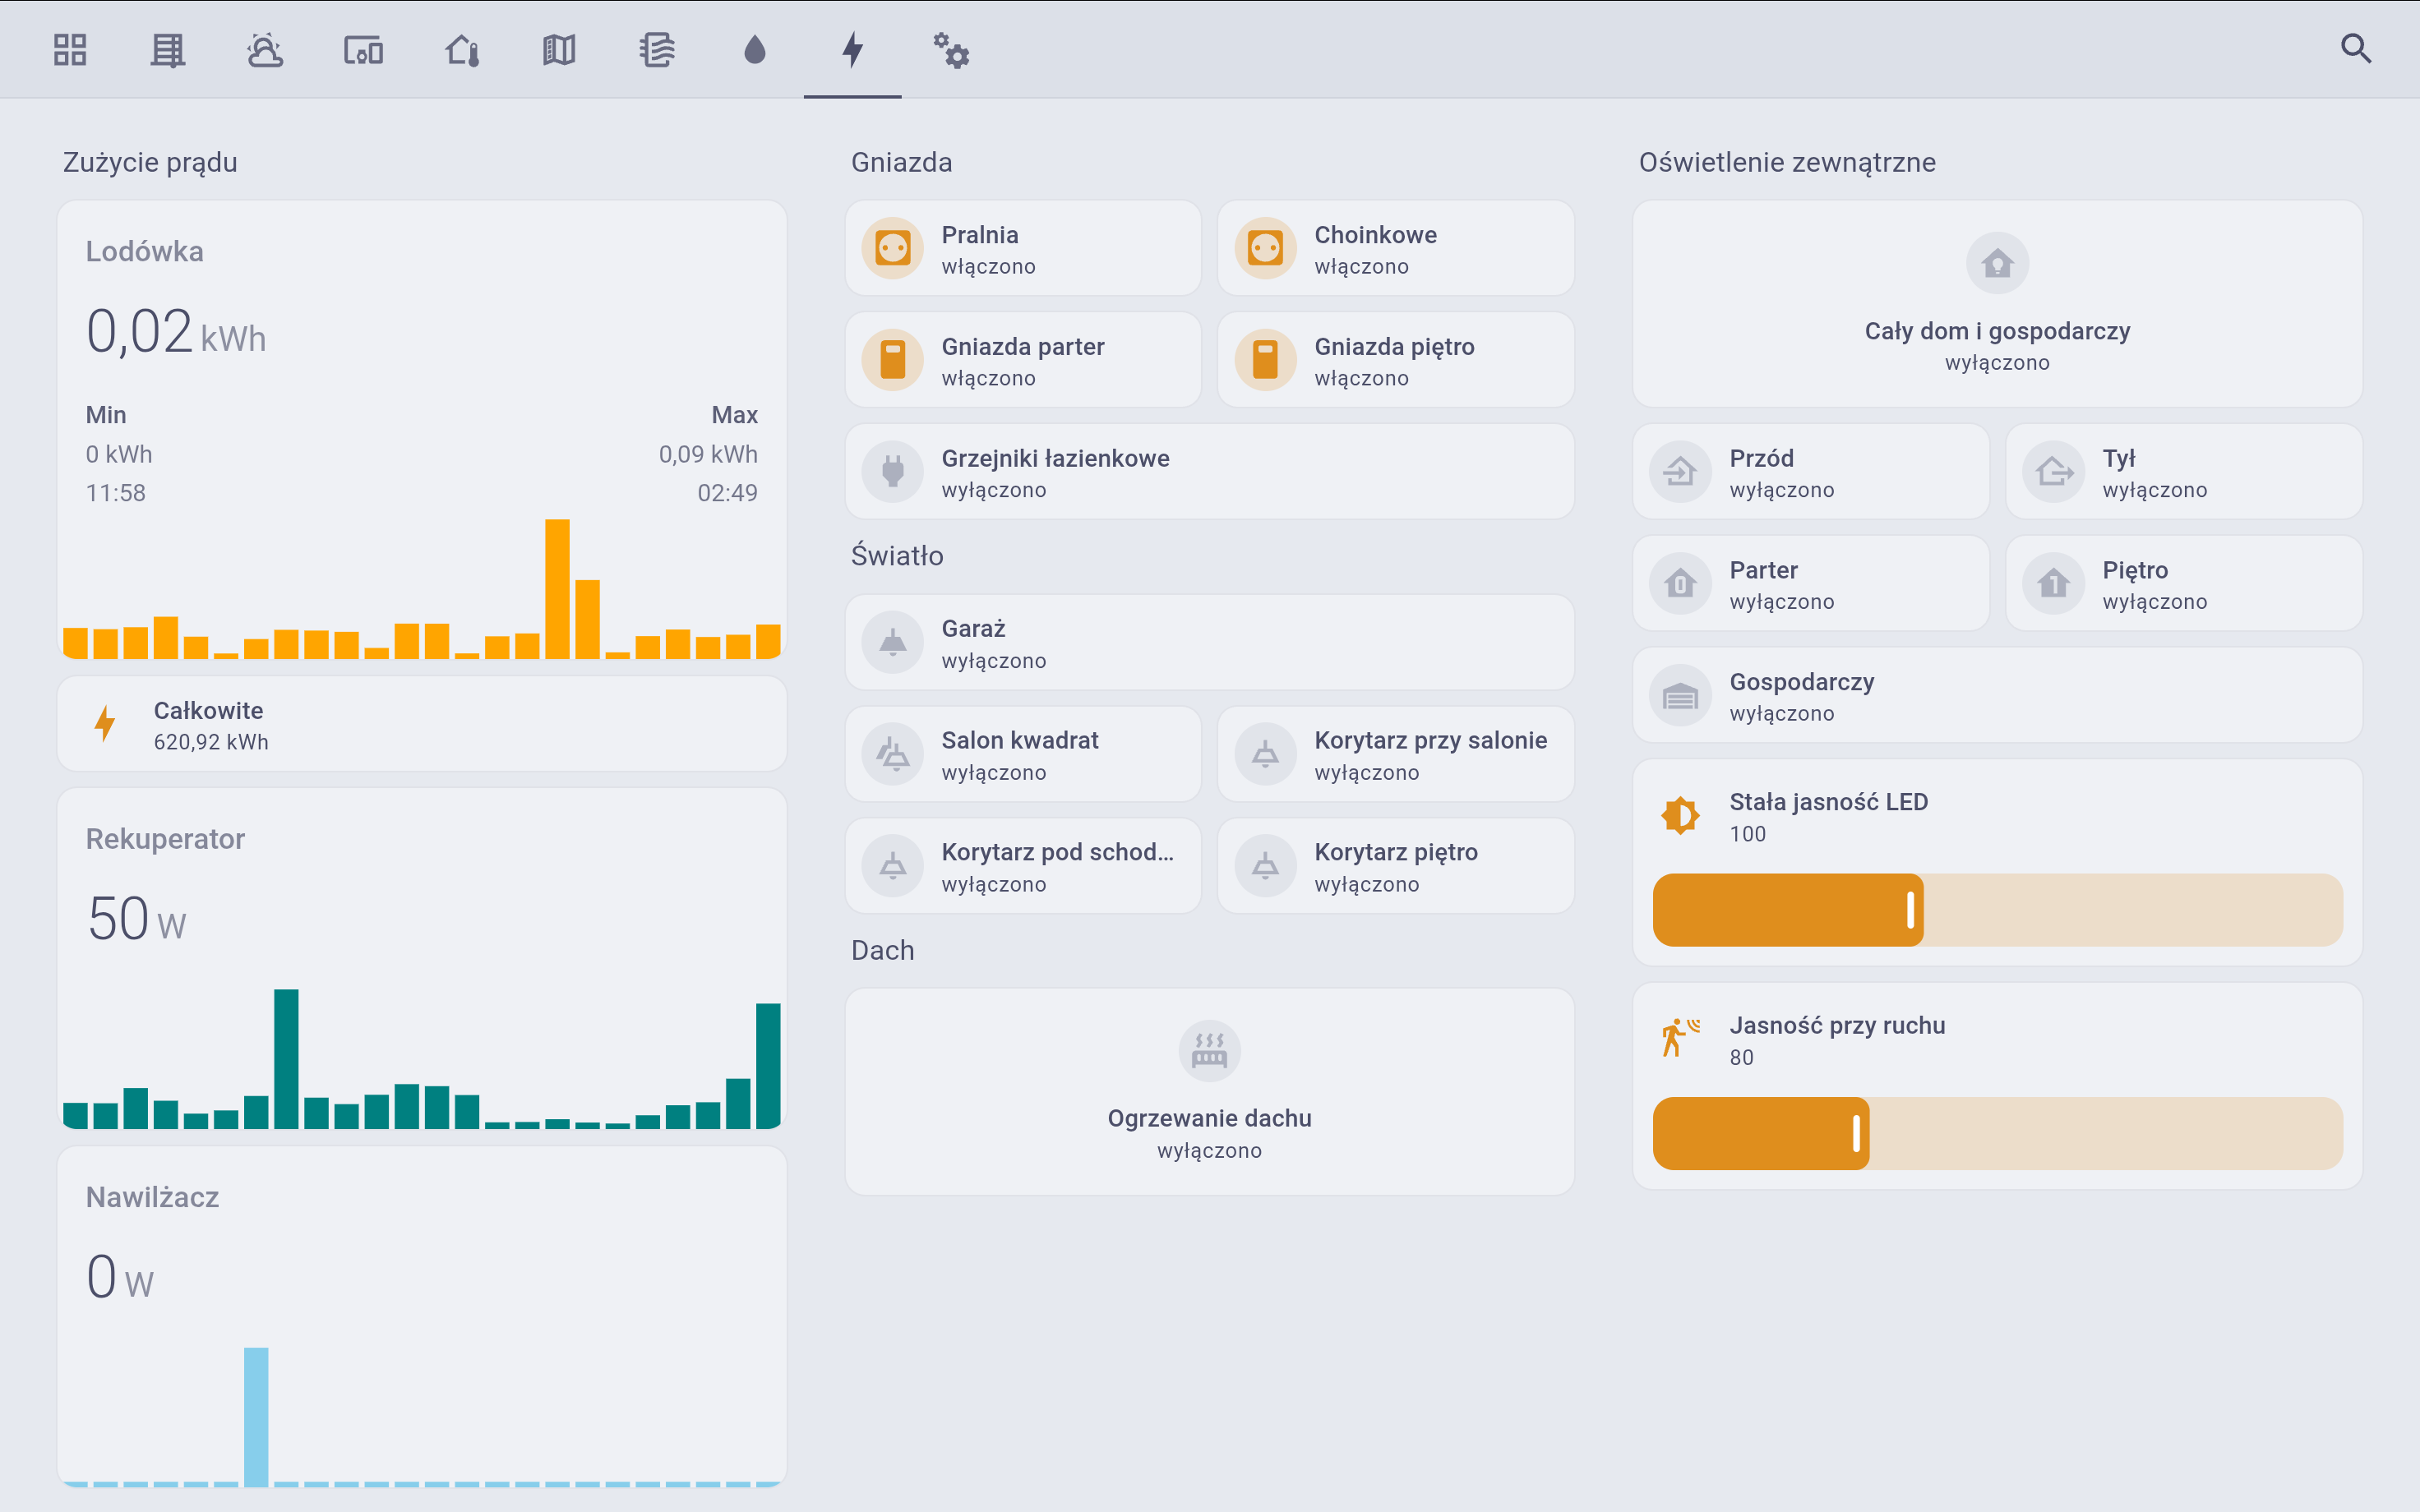Toggle the Salon kwadrat light icon
2420x1512 pixels.
pos(893,754)
